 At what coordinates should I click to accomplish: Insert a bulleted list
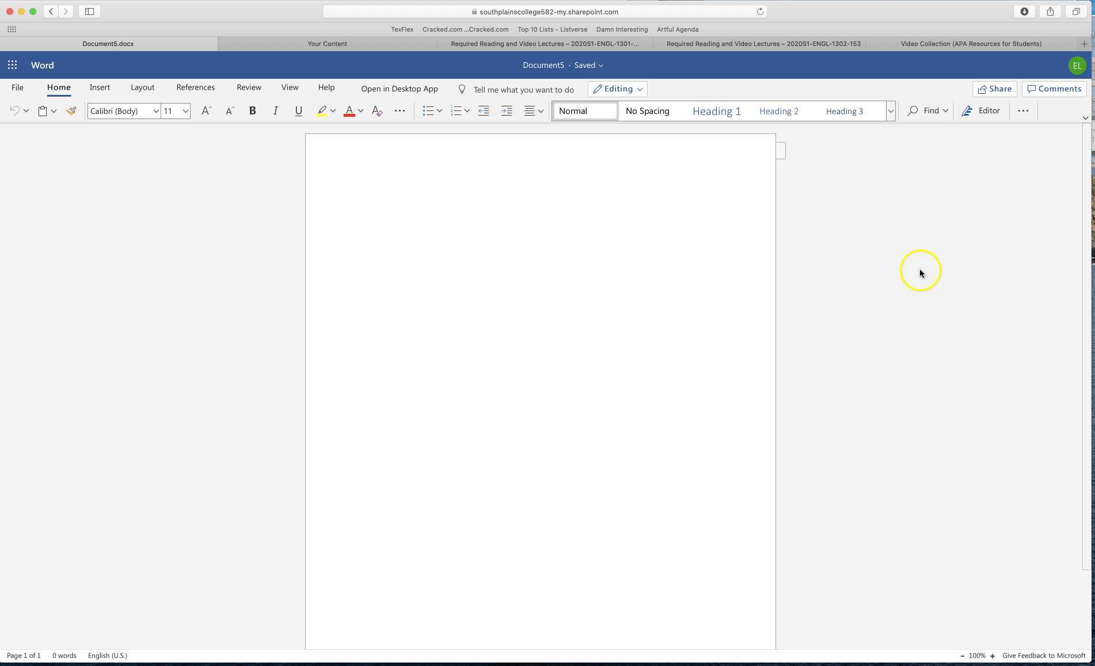click(x=428, y=110)
